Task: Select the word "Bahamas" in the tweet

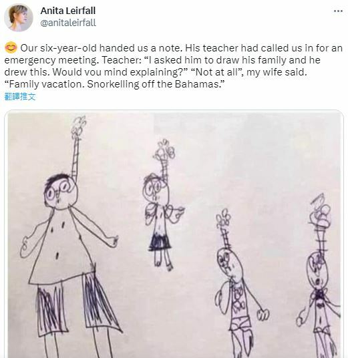Action: tap(196, 84)
